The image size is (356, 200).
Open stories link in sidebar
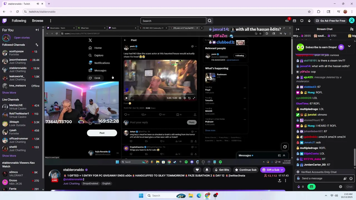[22, 37]
